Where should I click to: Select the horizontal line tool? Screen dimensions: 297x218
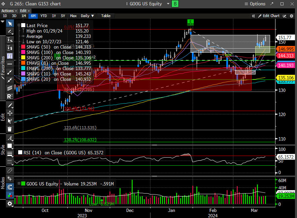(10, 64)
